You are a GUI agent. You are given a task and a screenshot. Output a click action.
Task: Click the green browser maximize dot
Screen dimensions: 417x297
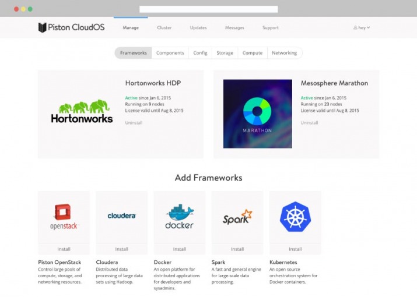[30, 9]
